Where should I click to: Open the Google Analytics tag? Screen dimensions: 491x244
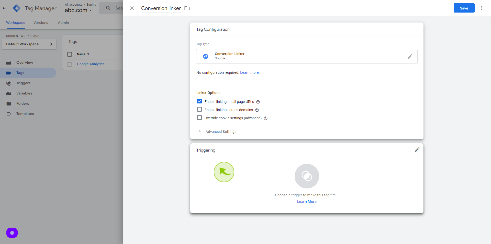point(91,64)
